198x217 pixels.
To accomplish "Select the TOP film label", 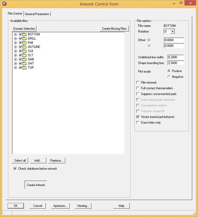I will click(31, 68).
